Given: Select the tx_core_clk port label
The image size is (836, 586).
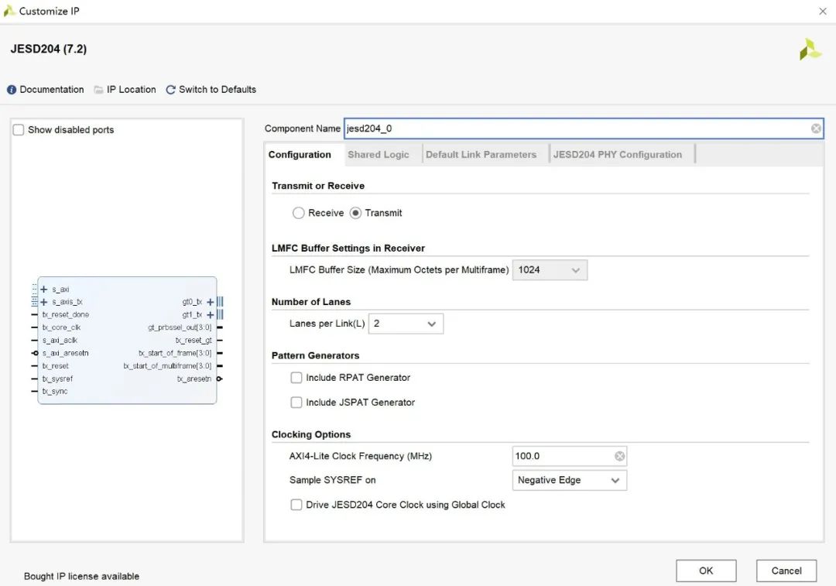Looking at the screenshot, I should click(x=61, y=328).
